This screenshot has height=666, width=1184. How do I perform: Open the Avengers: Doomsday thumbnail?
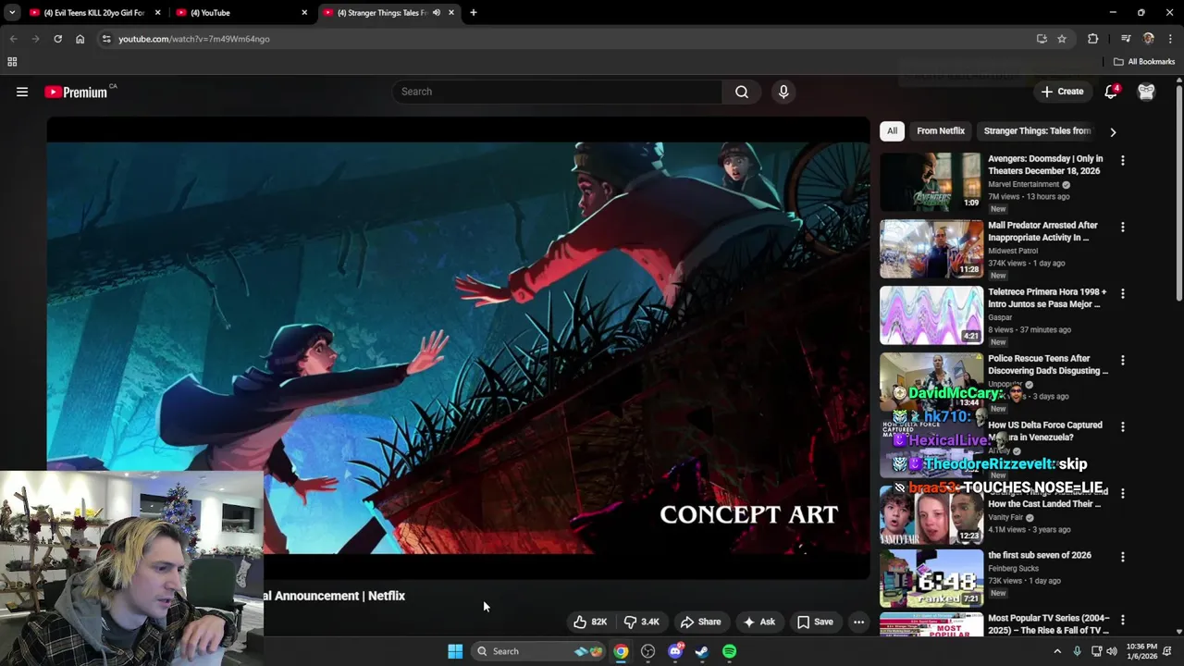click(931, 182)
